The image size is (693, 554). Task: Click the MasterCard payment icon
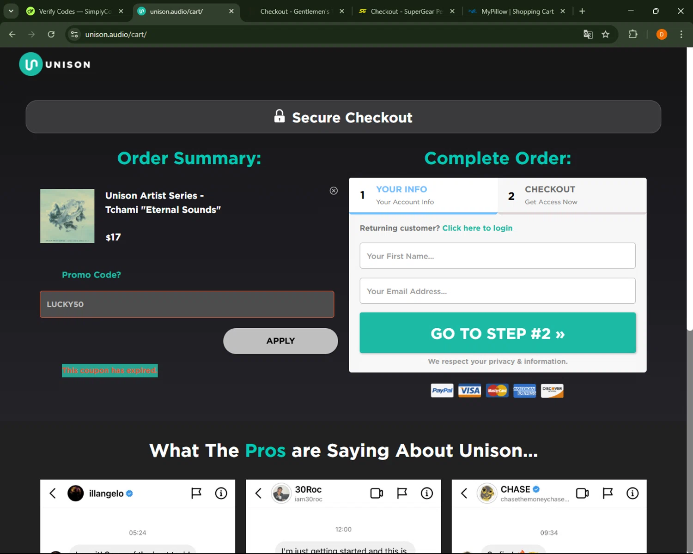click(497, 391)
